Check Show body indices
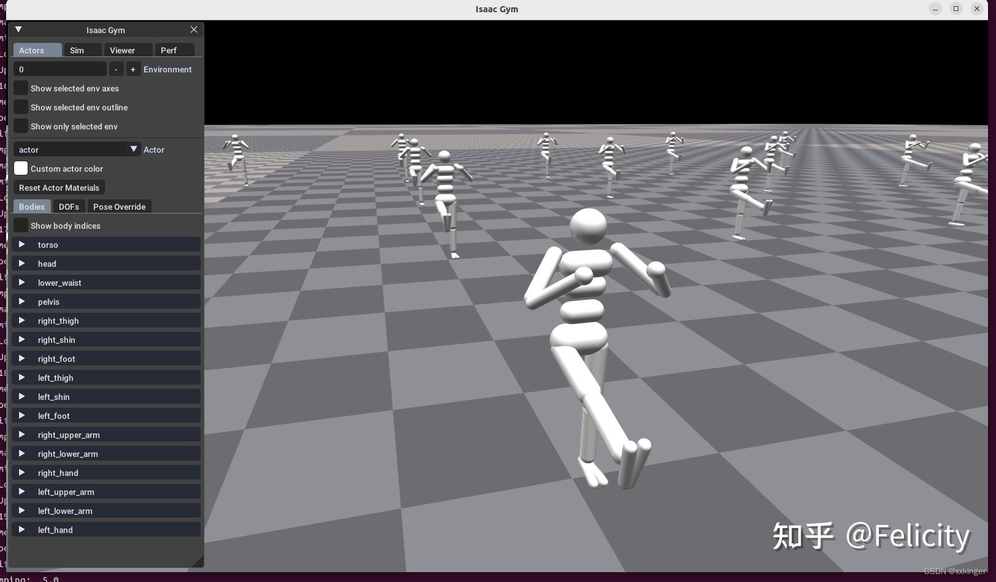996x582 pixels. coord(21,226)
